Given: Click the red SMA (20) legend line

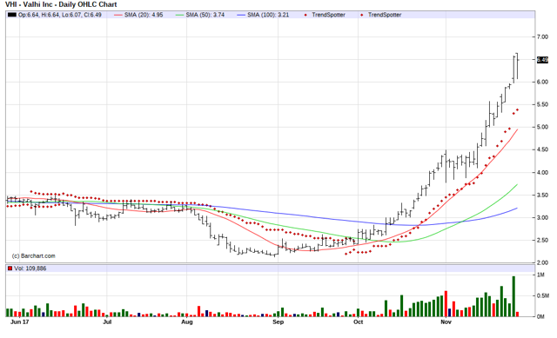Looking at the screenshot, I should [118, 15].
